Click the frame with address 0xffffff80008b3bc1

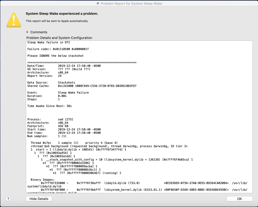(x=75, y=170)
